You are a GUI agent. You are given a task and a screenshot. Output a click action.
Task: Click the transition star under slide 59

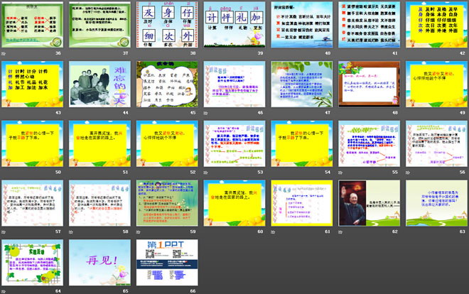138,232
